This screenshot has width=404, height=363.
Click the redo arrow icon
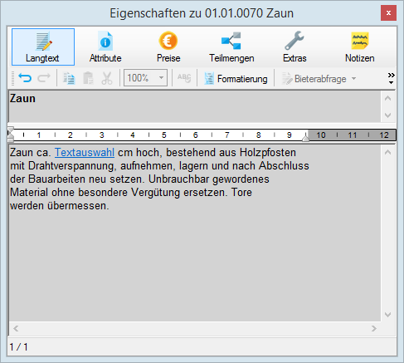pos(44,78)
